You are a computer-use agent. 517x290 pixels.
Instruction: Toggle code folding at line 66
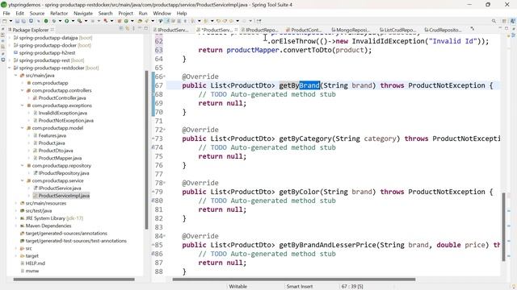[165, 77]
